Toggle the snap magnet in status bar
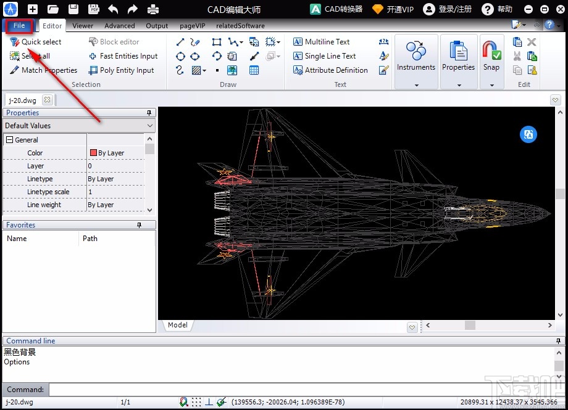 click(x=184, y=402)
